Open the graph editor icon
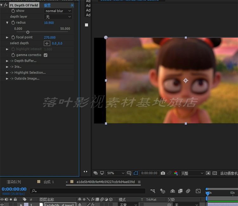This screenshot has height=206, width=238. [x=198, y=191]
